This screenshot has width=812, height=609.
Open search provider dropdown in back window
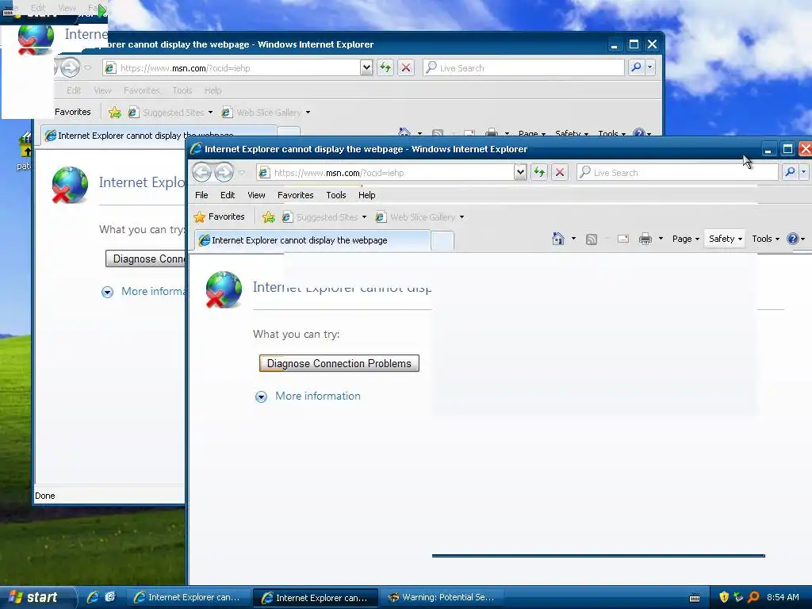(x=650, y=67)
